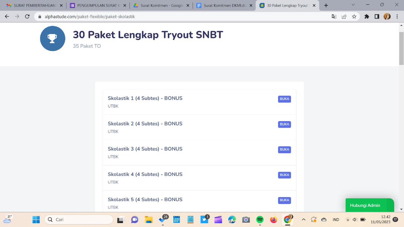Click BUKA for Skolastik 2
Screen dimensions: 404x227
coord(284,124)
